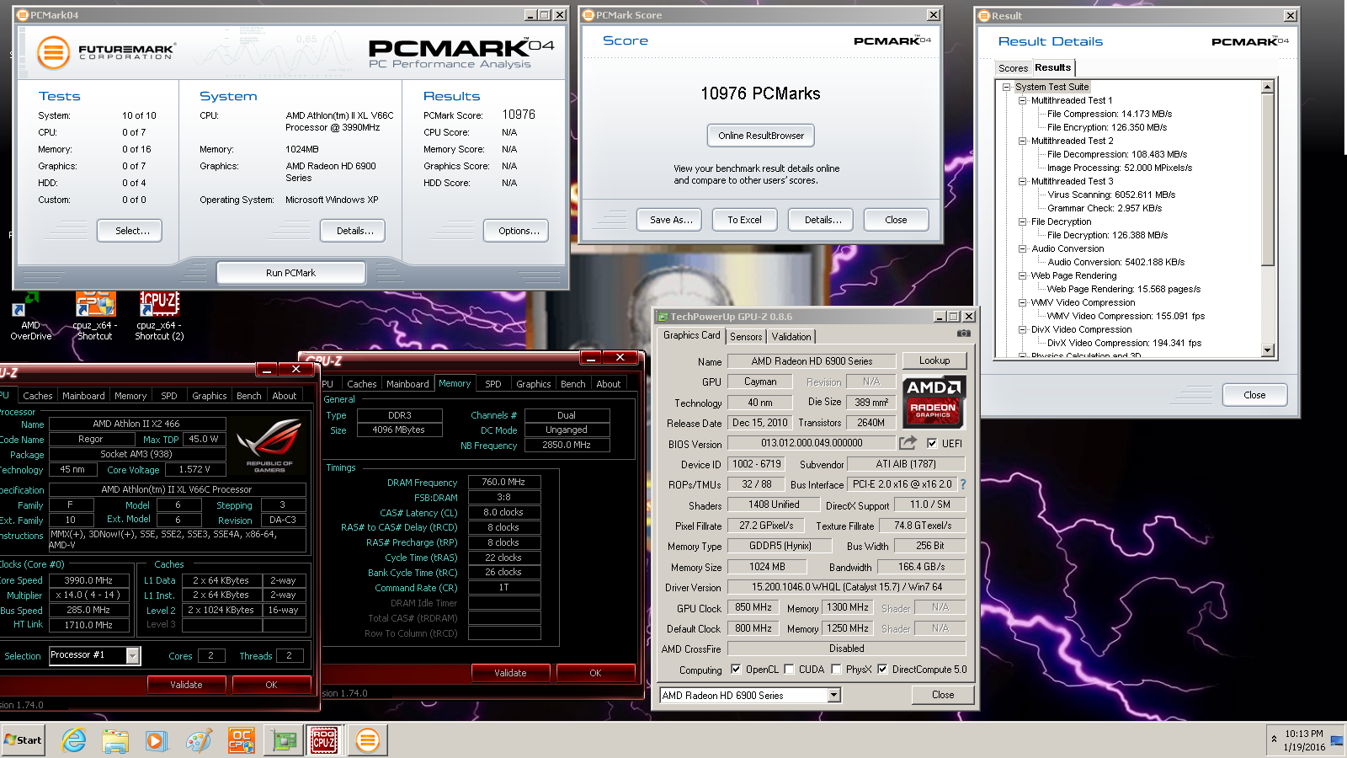Open the GPU selection dropdown in GPU-Z
This screenshot has width=1347, height=758.
point(833,696)
